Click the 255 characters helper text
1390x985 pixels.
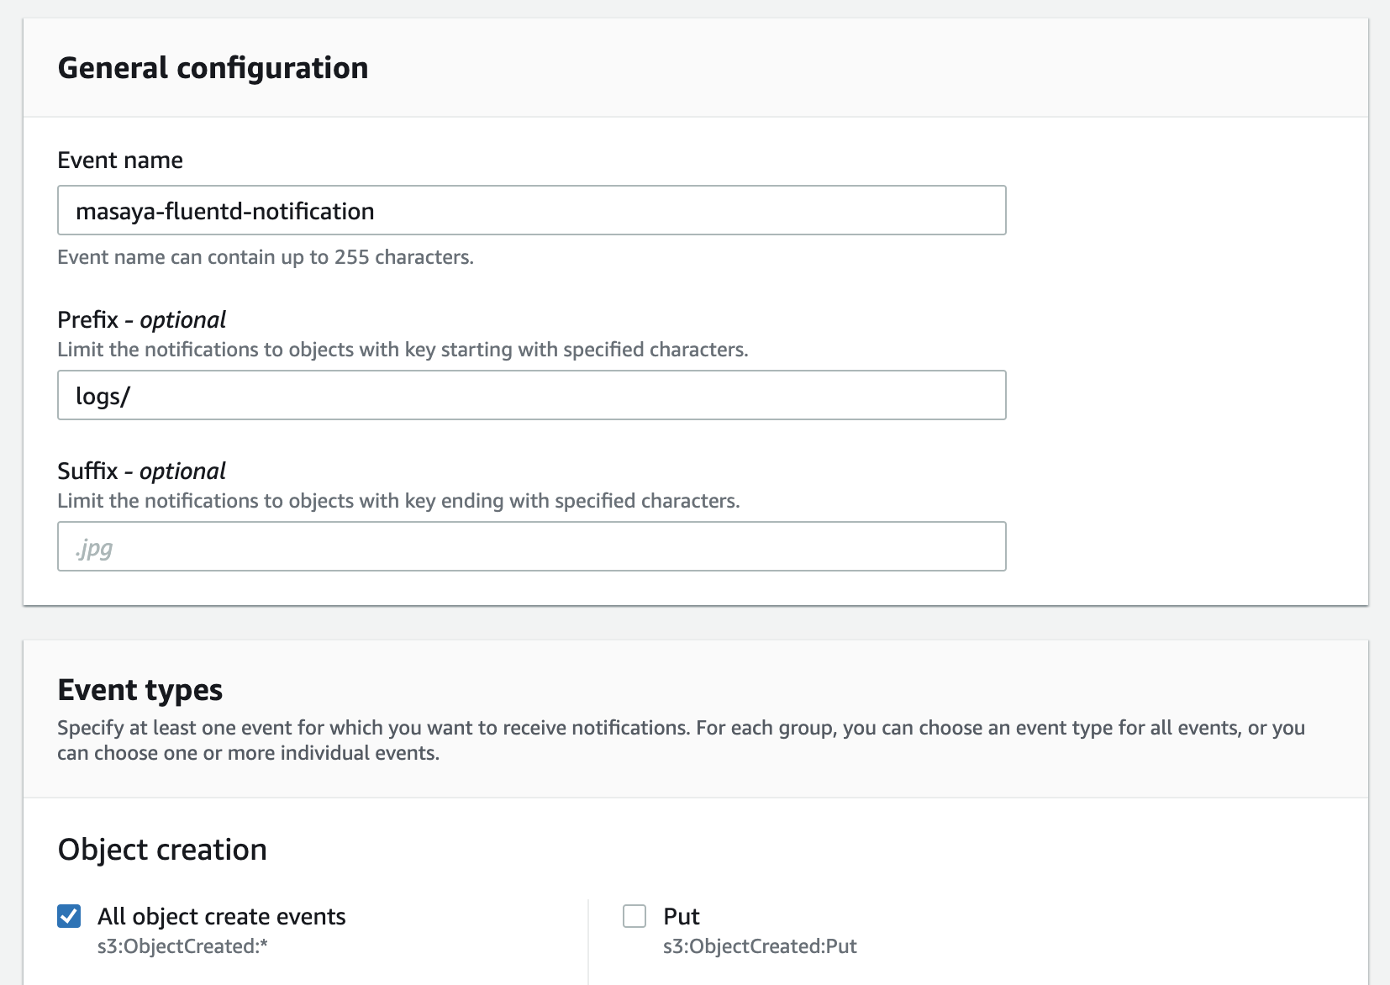pos(265,257)
